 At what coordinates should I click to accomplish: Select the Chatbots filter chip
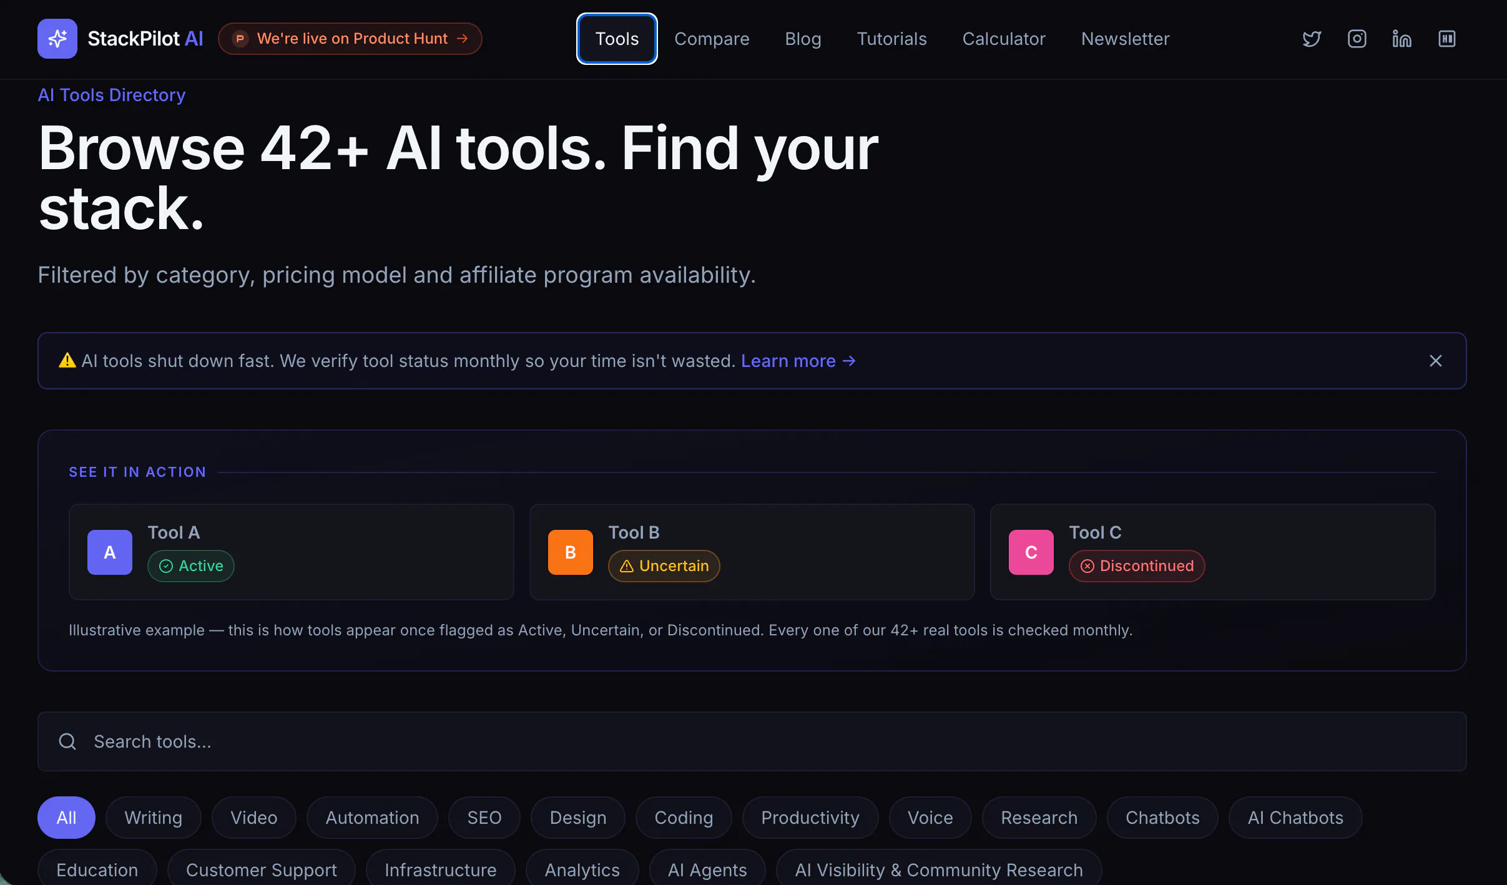coord(1163,818)
